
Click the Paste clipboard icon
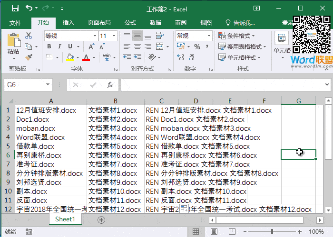[14, 40]
